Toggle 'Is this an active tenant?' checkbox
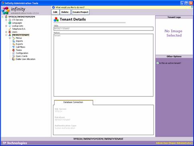The height and width of the screenshot is (146, 194). [158, 63]
